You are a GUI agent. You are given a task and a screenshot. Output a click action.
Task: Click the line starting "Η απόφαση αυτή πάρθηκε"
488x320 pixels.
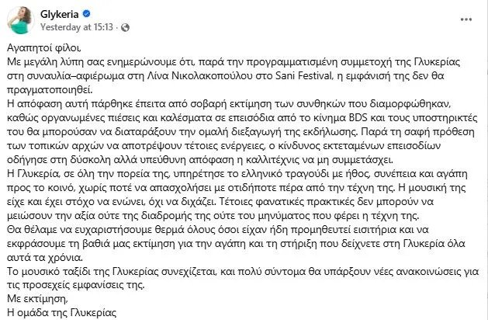pyautogui.click(x=234, y=103)
